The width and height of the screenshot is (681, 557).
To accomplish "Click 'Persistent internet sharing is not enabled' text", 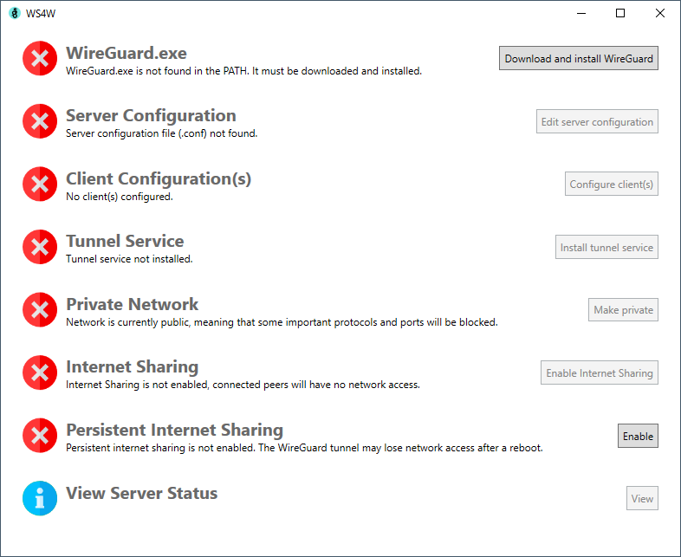I will pyautogui.click(x=304, y=448).
